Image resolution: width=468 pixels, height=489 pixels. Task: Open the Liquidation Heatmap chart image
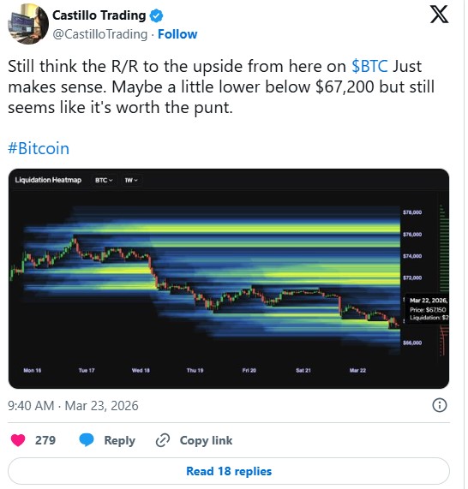pos(229,278)
